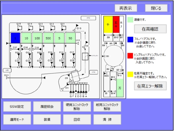Click the B10 sensor under 五千 cassette

116,35
